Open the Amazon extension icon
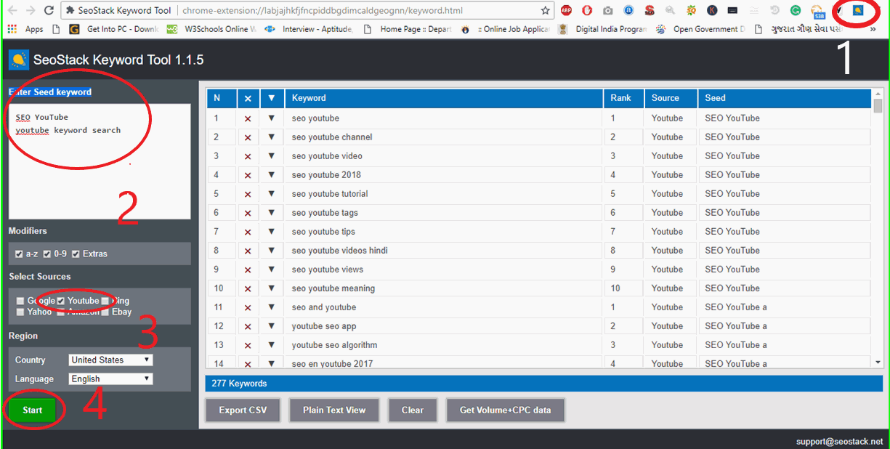 pos(628,10)
